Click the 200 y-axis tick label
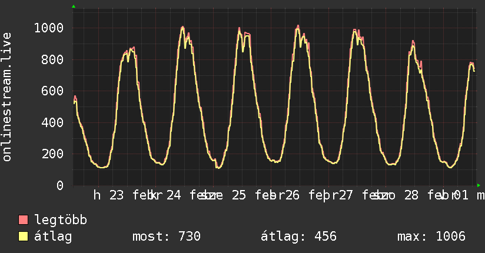Screen dimensions: 485x253 (52, 154)
